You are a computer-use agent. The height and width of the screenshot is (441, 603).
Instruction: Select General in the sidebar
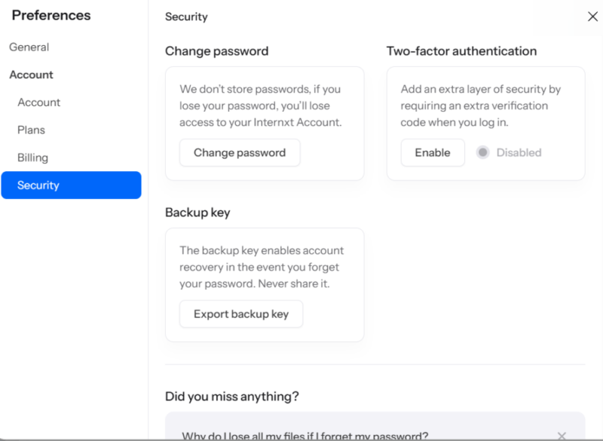pyautogui.click(x=29, y=47)
